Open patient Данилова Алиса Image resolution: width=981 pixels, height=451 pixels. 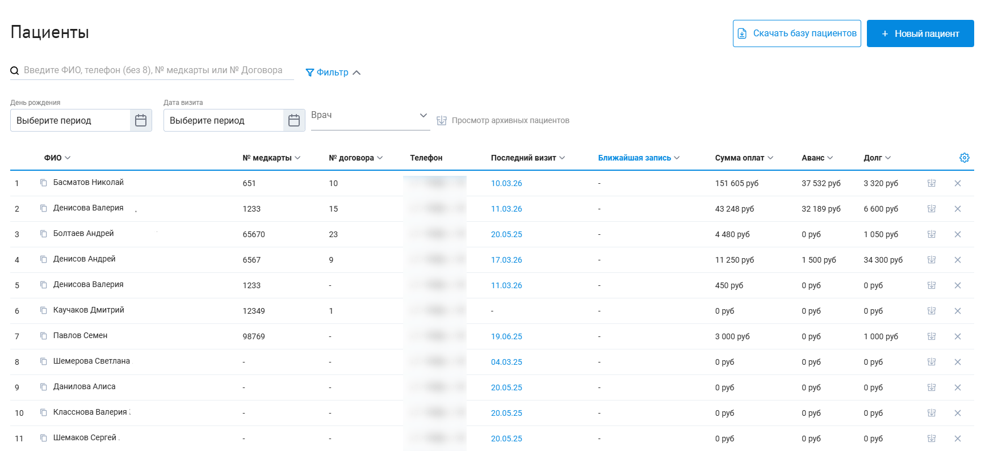84,386
